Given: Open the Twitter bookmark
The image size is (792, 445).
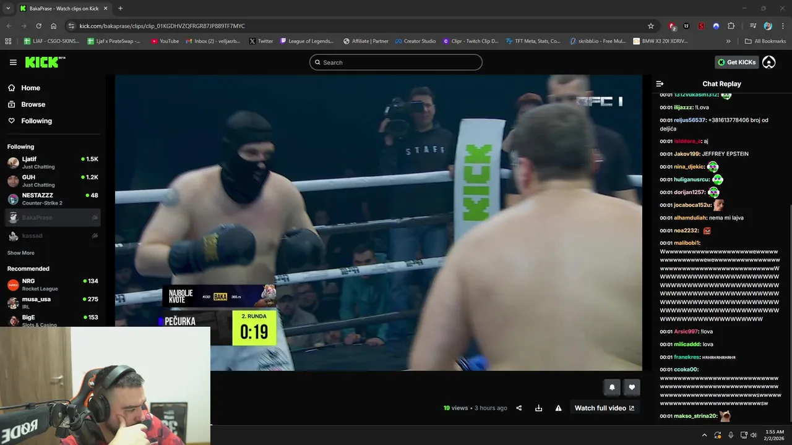Looking at the screenshot, I should point(261,41).
